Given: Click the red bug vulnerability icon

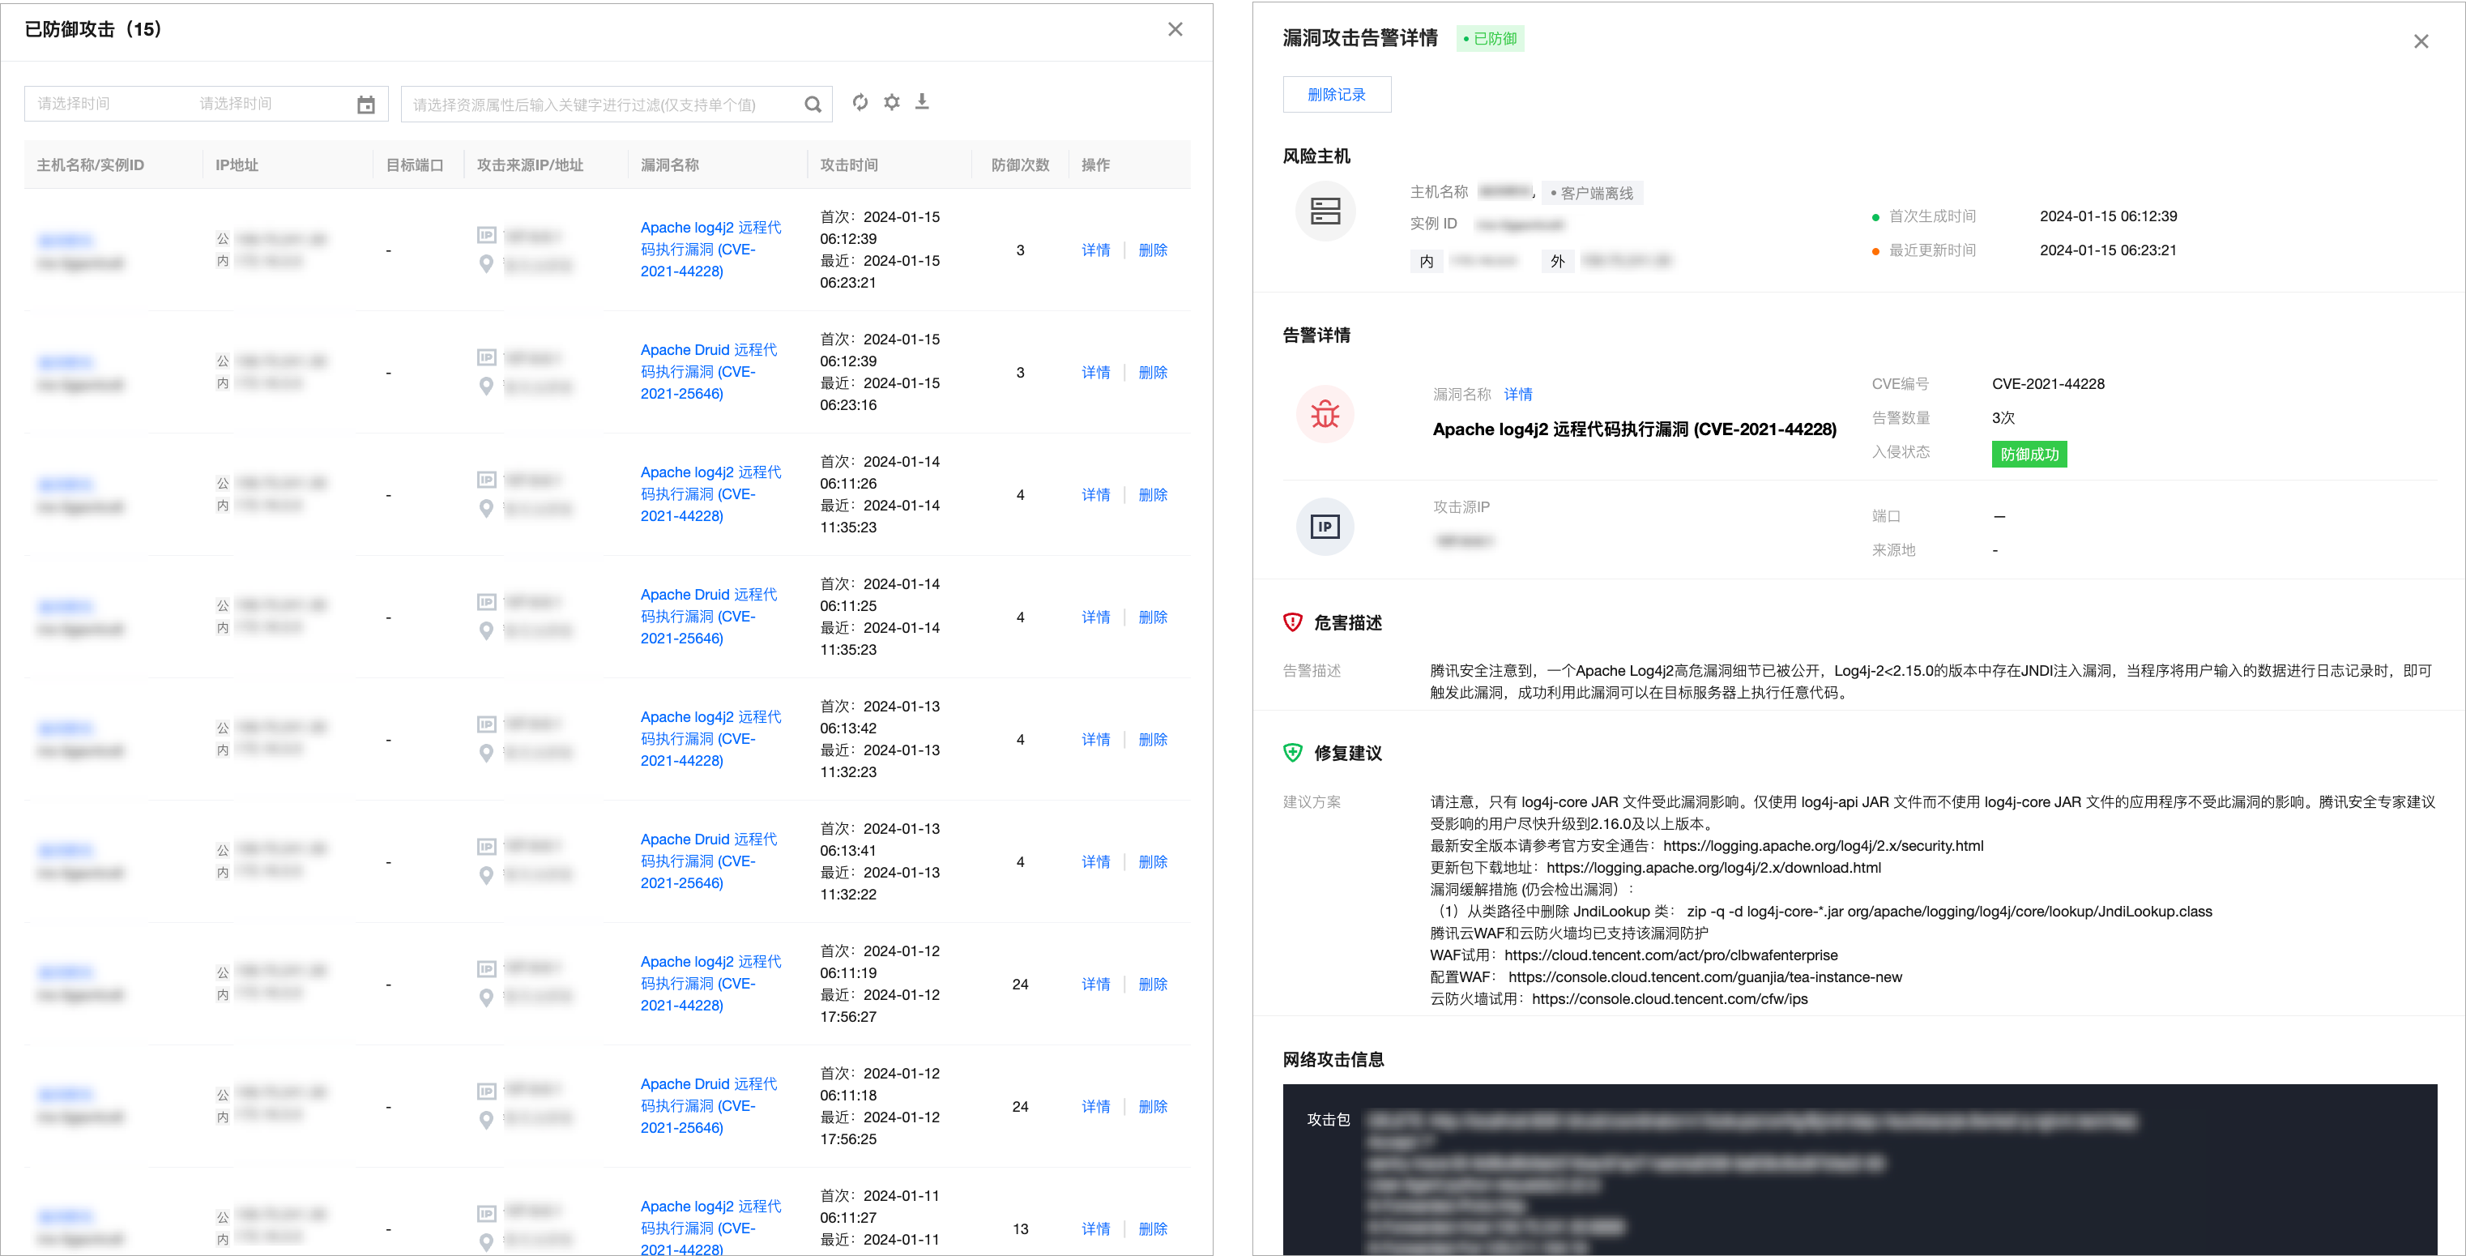Looking at the screenshot, I should point(1325,415).
